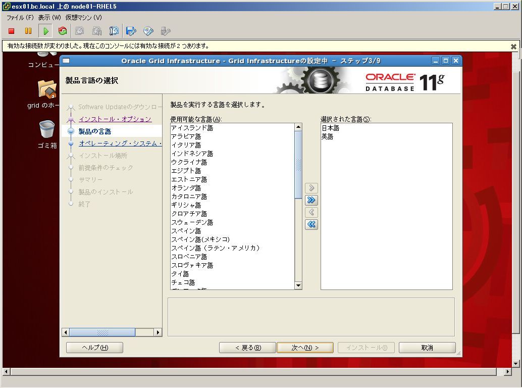Click double left arrow remove all languages
Viewport: 522px width, 388px height.
click(x=311, y=224)
